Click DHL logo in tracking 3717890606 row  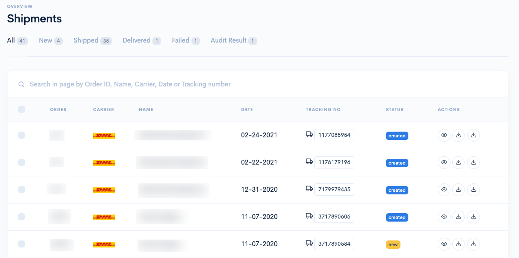(x=104, y=217)
